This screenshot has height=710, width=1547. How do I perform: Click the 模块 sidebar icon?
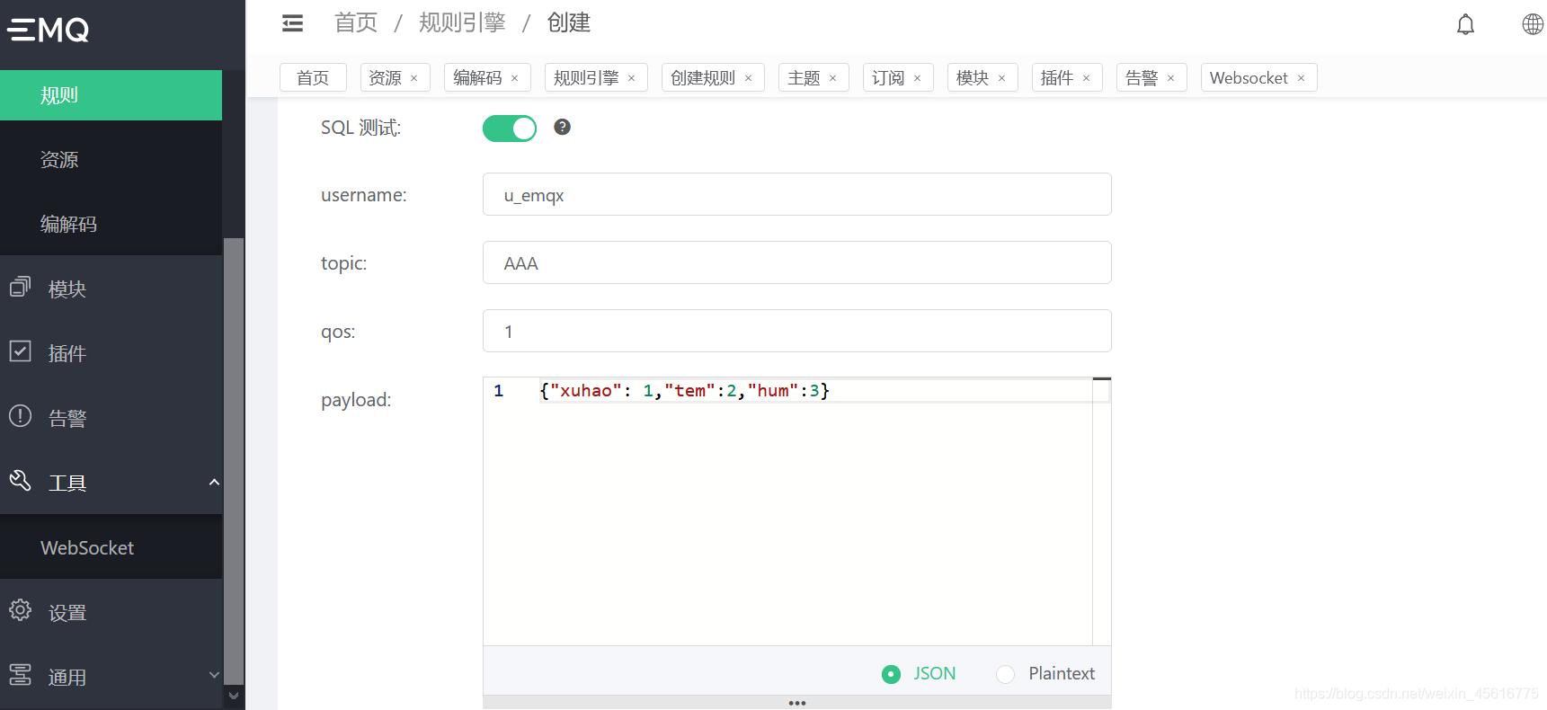(x=20, y=287)
